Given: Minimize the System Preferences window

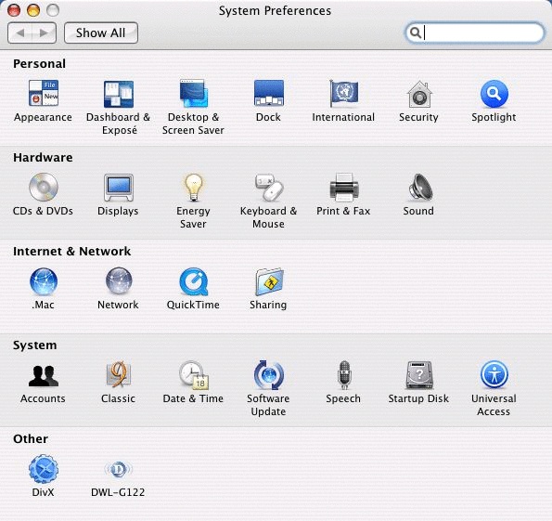Looking at the screenshot, I should click(x=33, y=10).
